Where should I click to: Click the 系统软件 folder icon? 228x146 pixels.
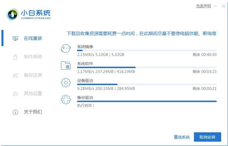[x=66, y=66]
